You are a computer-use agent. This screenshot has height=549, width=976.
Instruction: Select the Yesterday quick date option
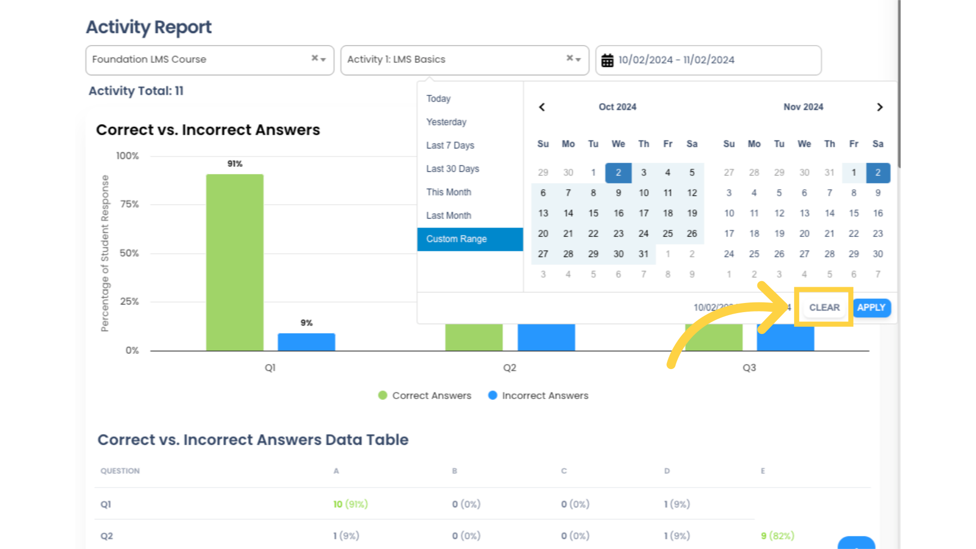coord(446,122)
